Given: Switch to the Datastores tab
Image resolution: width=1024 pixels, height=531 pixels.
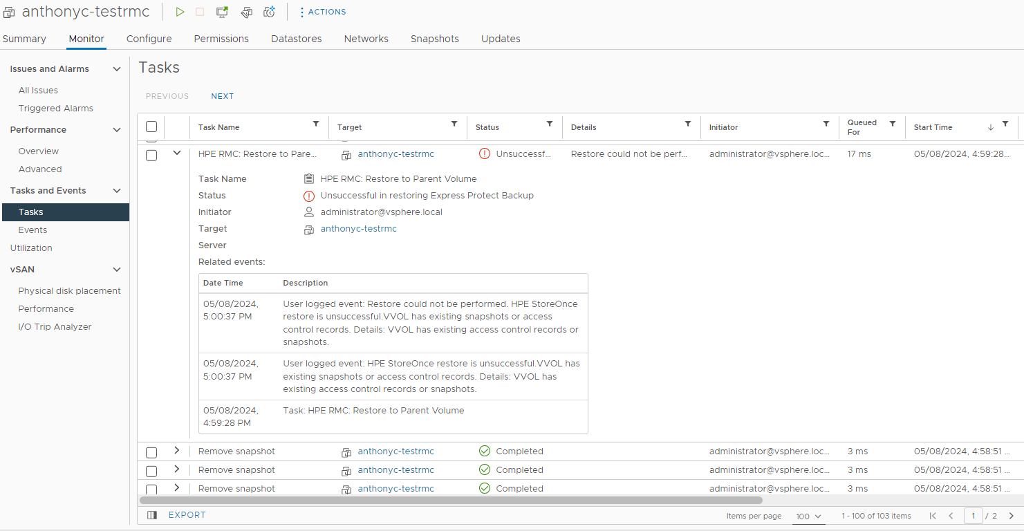Looking at the screenshot, I should pos(297,39).
